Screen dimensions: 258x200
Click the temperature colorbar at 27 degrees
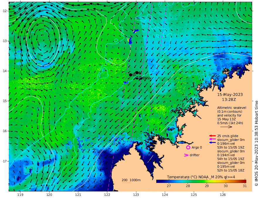tap(169, 181)
